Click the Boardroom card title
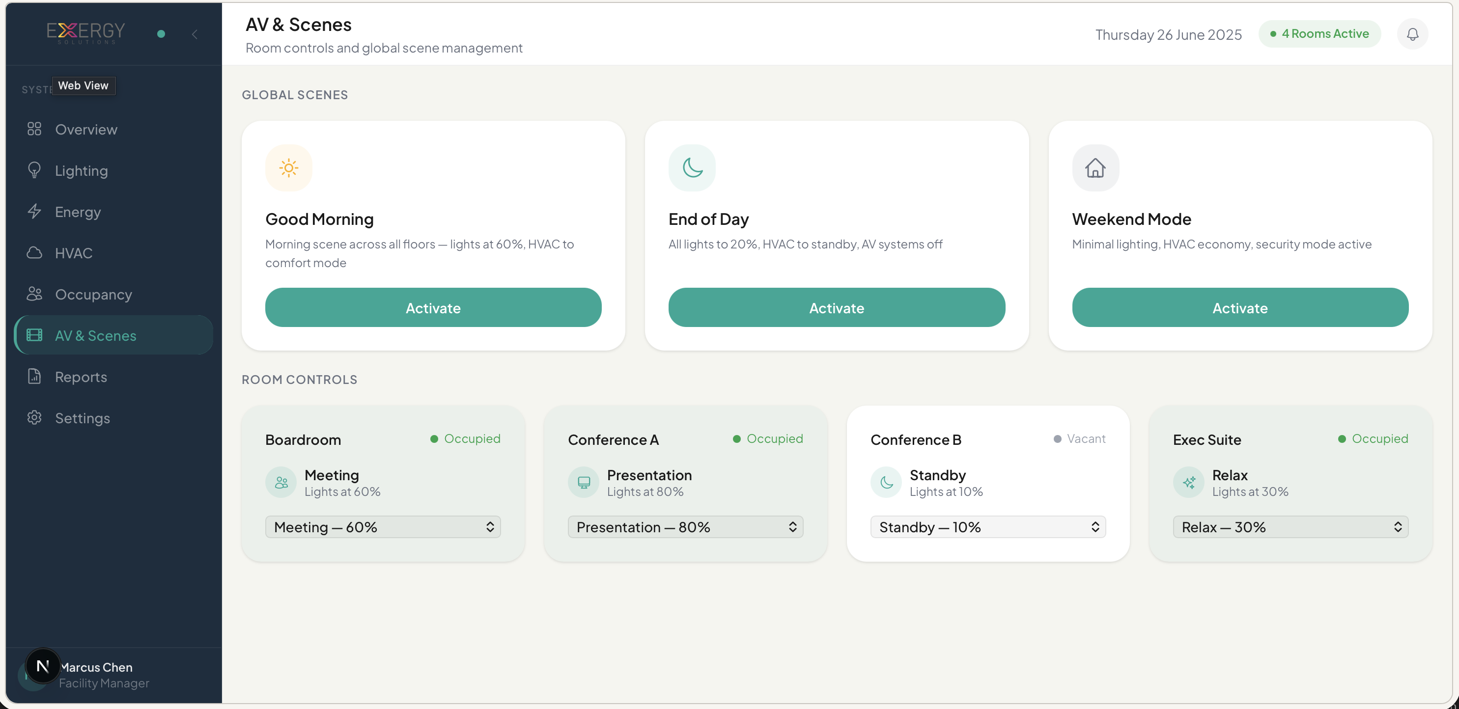The width and height of the screenshot is (1459, 709). point(303,439)
